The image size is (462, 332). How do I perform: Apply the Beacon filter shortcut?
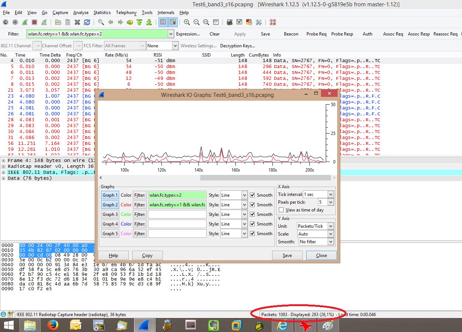(291, 34)
